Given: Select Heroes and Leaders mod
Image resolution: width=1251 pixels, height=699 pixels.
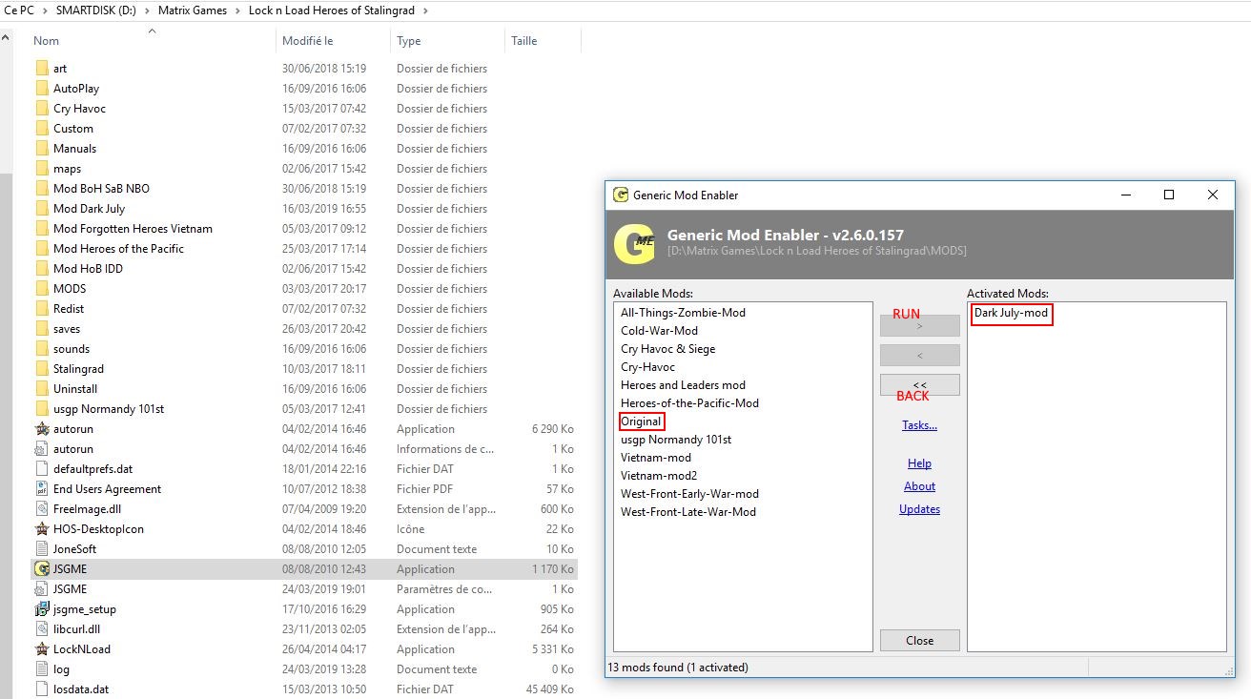Looking at the screenshot, I should pos(683,384).
